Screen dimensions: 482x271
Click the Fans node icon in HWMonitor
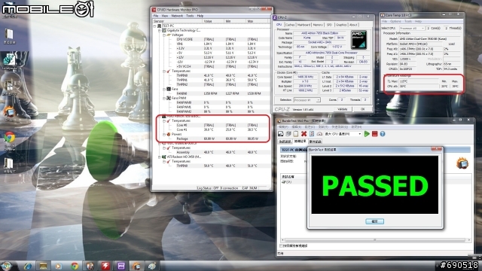click(169, 89)
